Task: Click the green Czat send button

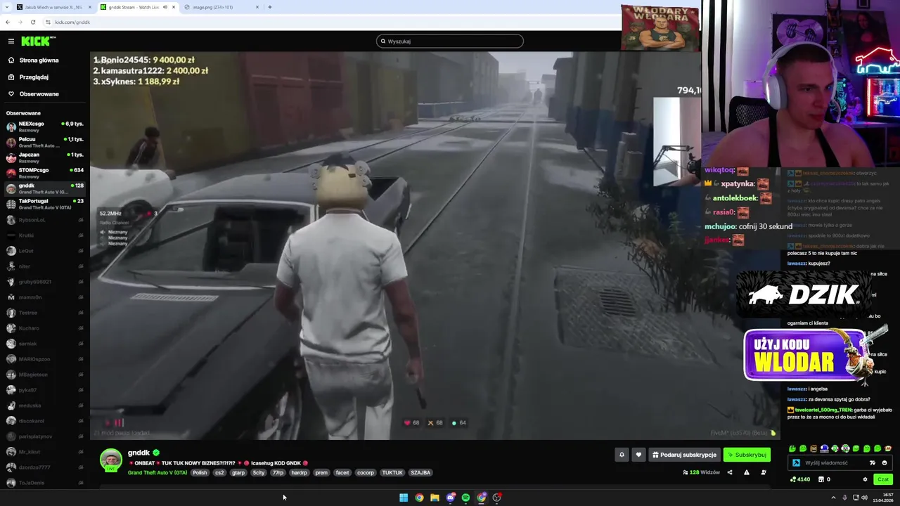Action: (883, 479)
